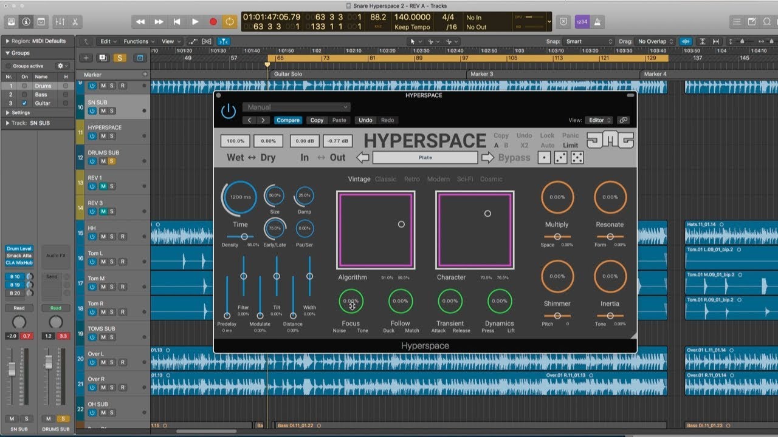
Task: Click the Density slider handle
Action: (244, 237)
